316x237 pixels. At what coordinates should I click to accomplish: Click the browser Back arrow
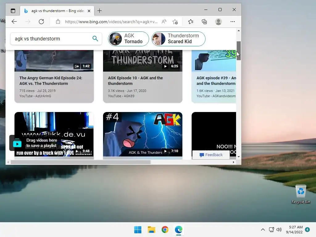click(x=14, y=22)
